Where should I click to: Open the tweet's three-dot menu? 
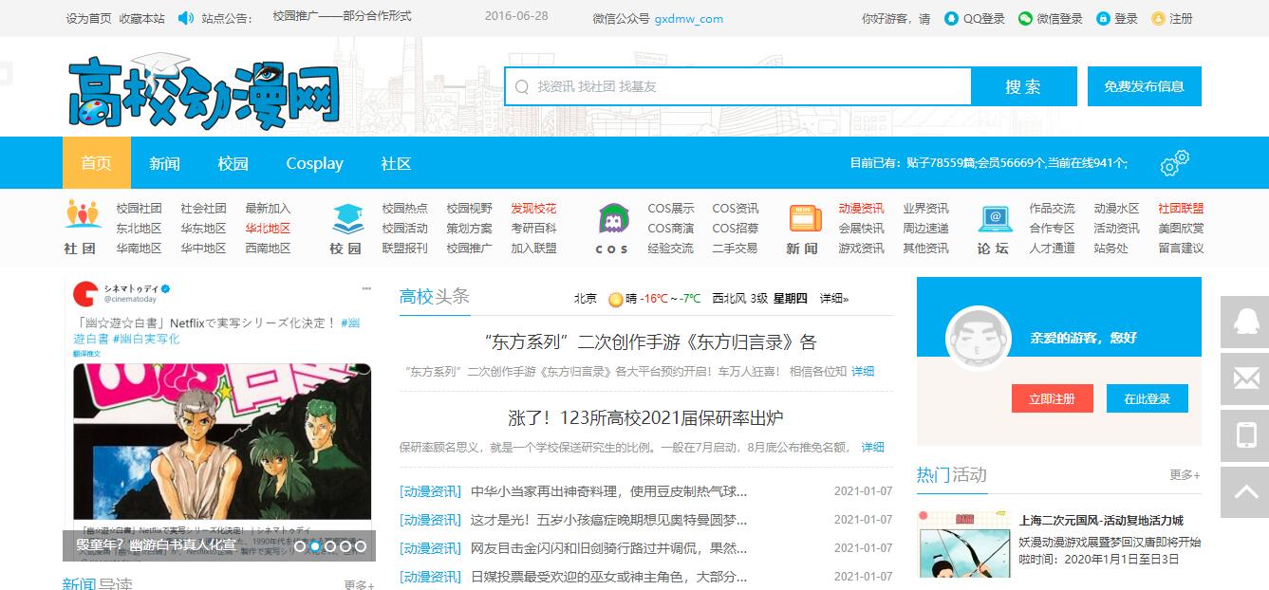click(x=366, y=288)
